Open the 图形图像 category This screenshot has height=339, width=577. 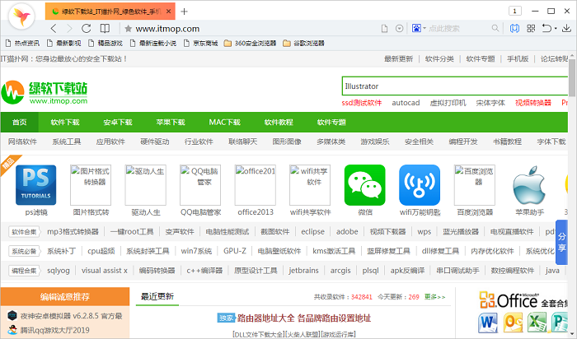(x=287, y=142)
